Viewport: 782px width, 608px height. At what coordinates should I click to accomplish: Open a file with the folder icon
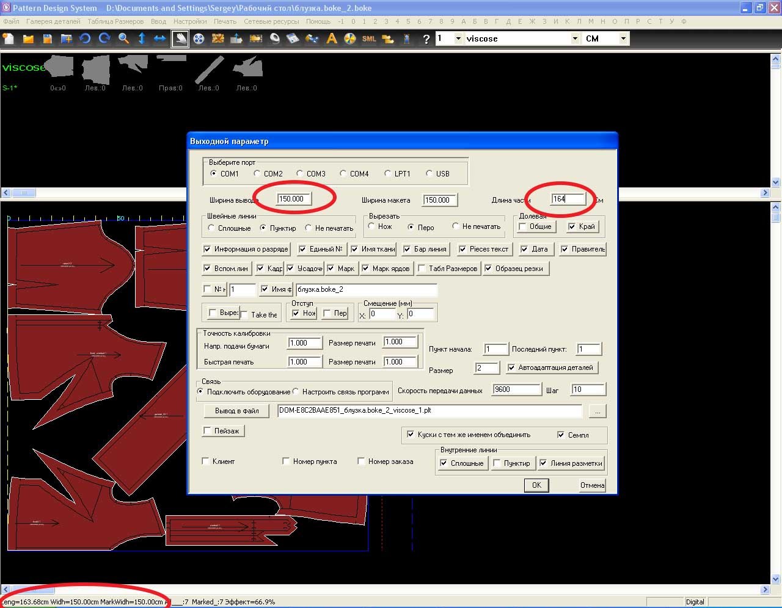point(28,38)
